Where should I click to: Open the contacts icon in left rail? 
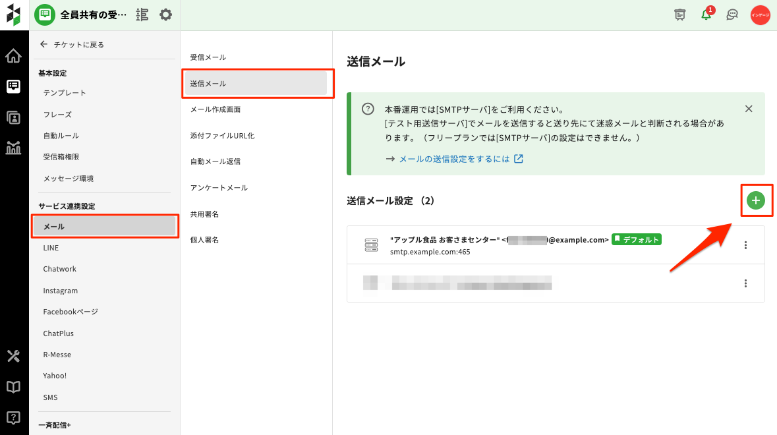[x=13, y=117]
